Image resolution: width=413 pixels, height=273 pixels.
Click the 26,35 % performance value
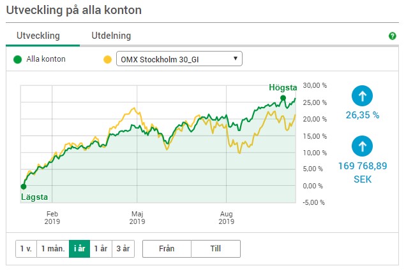point(363,115)
